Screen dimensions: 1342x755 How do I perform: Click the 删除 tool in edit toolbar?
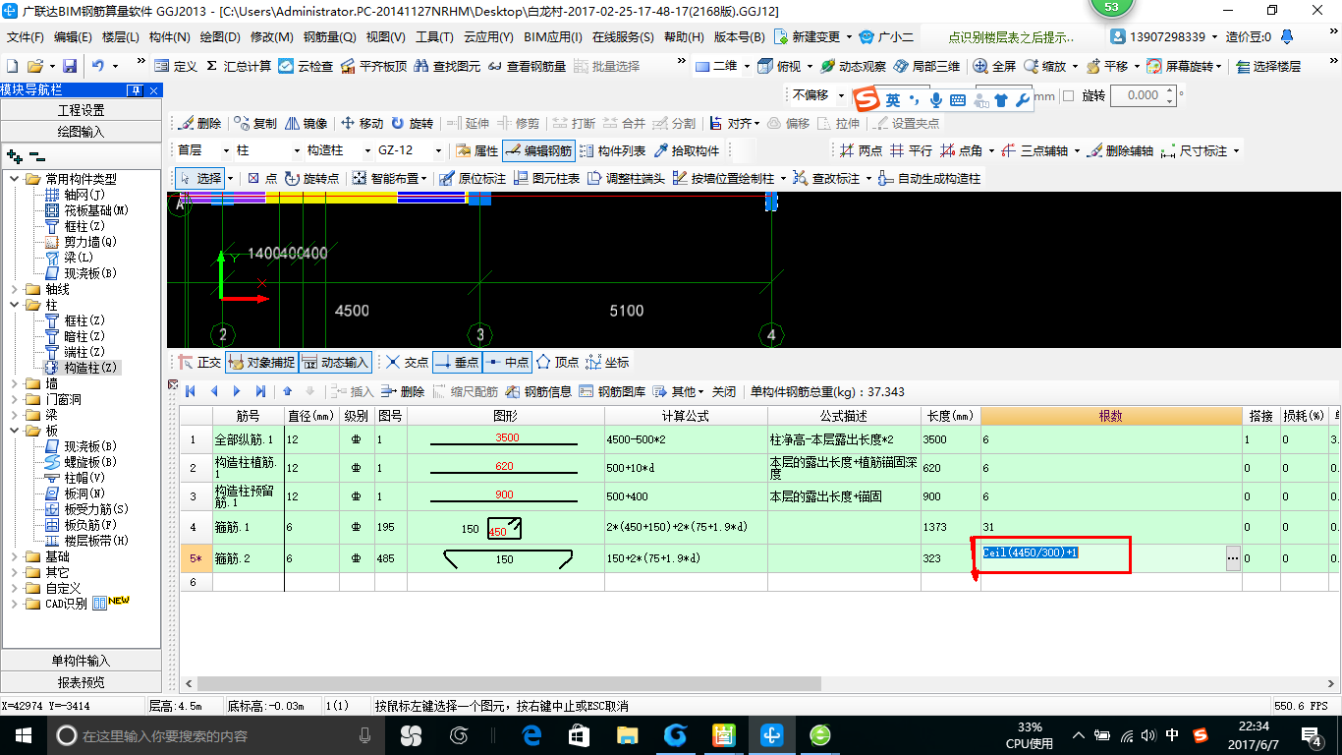click(199, 123)
